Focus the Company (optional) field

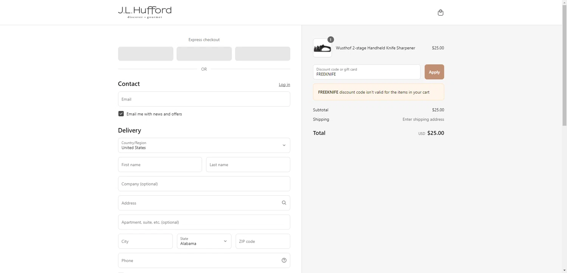pos(204,184)
